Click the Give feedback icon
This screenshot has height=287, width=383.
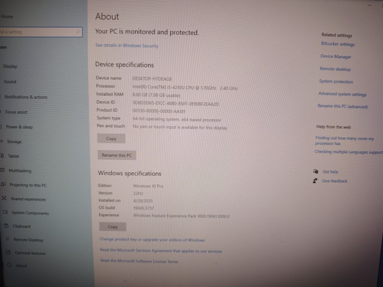click(315, 180)
